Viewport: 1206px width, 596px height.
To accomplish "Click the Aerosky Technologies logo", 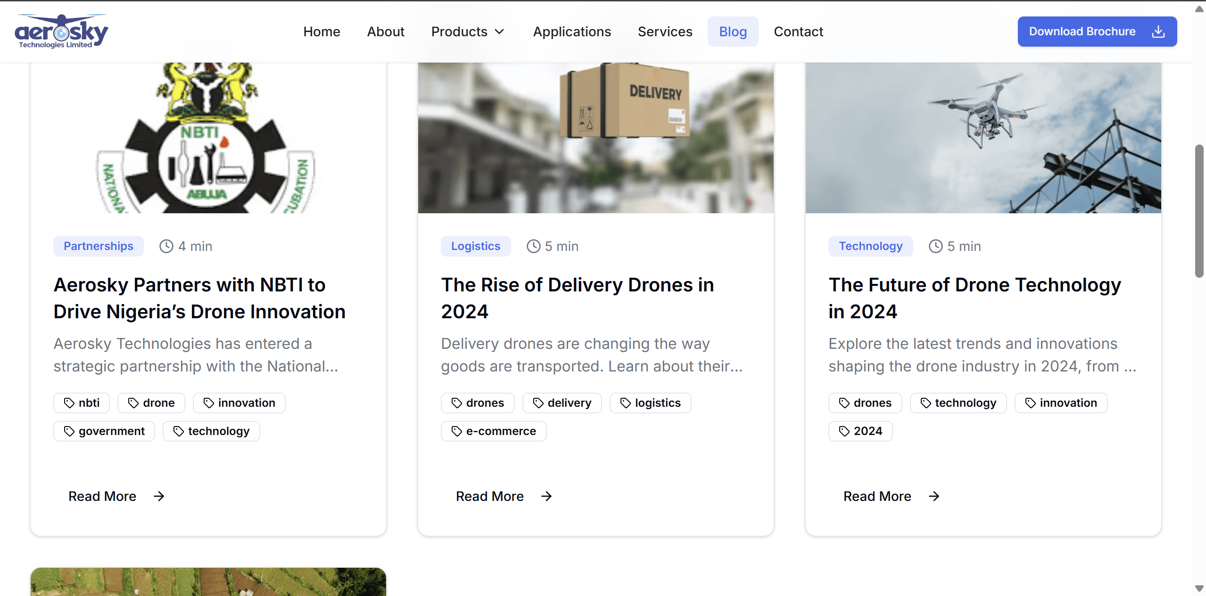I will point(61,31).
